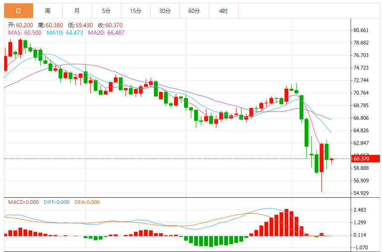Click the 78.682 price axis label
The width and height of the screenshot is (382, 252).
point(361,43)
